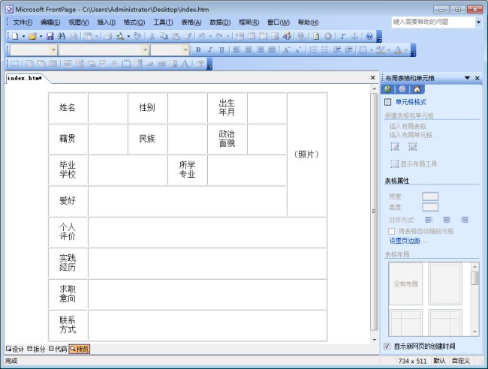The width and height of the screenshot is (488, 369).
Task: Switch to 代码 view tab
Action: coord(58,349)
